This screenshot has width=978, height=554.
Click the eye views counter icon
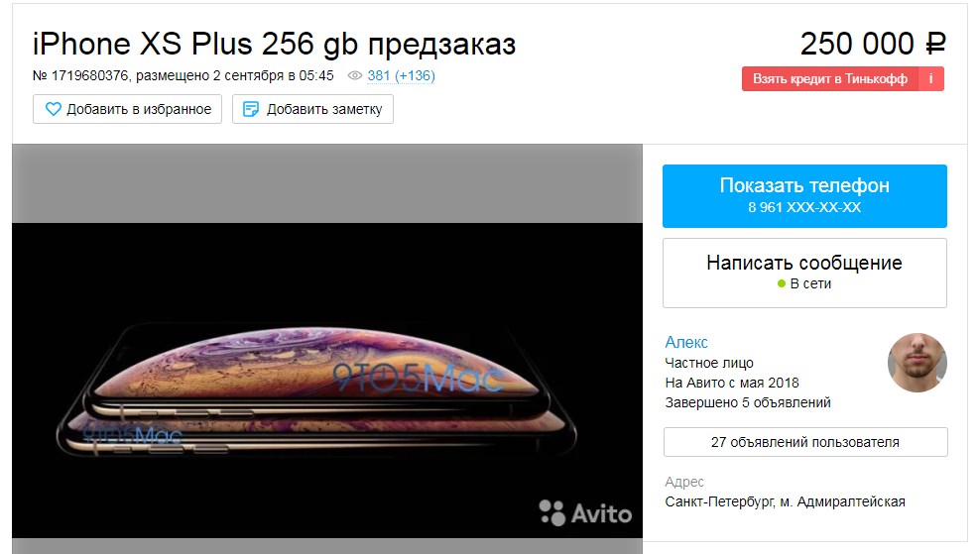(x=354, y=75)
